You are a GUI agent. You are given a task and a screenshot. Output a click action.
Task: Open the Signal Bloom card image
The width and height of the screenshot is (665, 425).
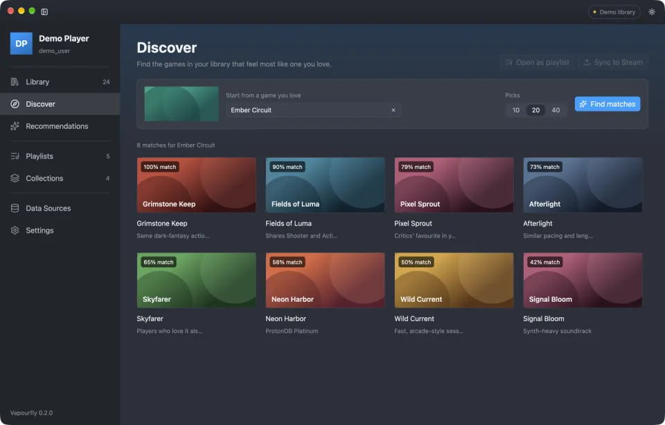[x=583, y=280]
